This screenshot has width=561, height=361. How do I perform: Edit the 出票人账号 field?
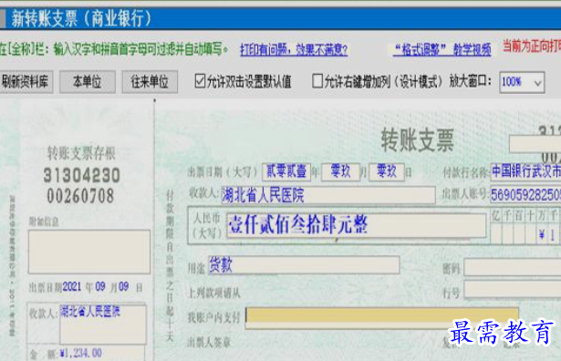(525, 195)
